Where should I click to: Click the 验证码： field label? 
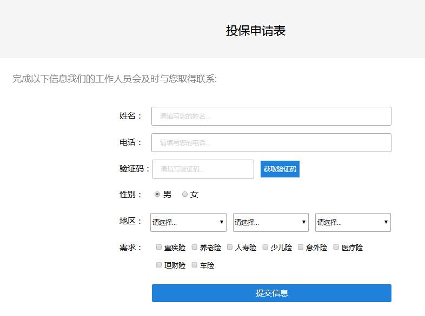pos(135,169)
